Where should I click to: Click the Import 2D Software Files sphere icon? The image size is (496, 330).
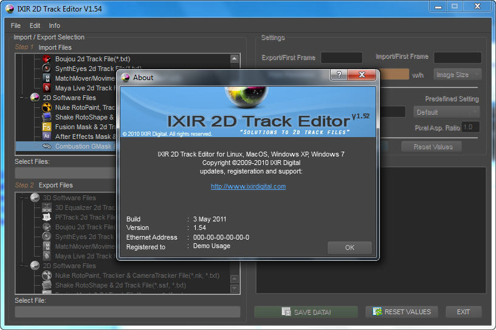point(35,98)
